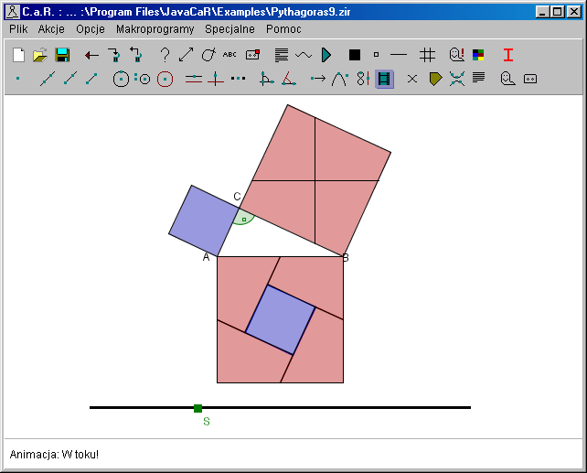The width and height of the screenshot is (587, 473).
Task: Click the question mark help icon
Action: [165, 55]
